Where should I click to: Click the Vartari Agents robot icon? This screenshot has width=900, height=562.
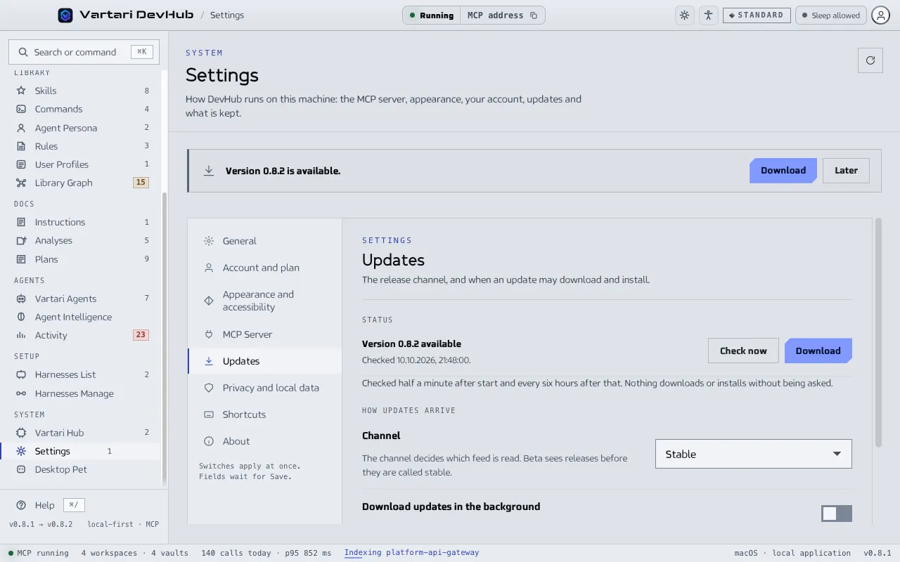click(x=21, y=299)
